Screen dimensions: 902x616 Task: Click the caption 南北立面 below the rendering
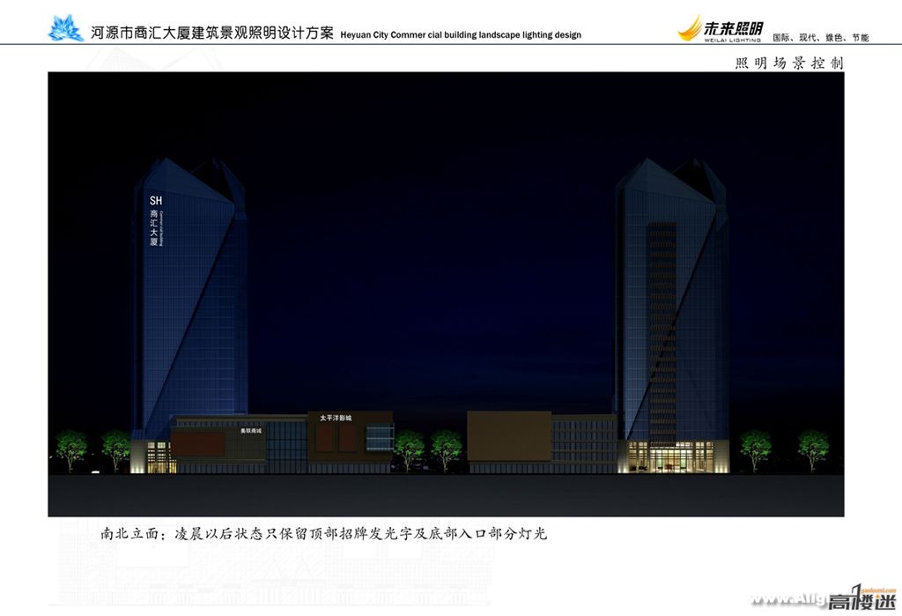[324, 534]
